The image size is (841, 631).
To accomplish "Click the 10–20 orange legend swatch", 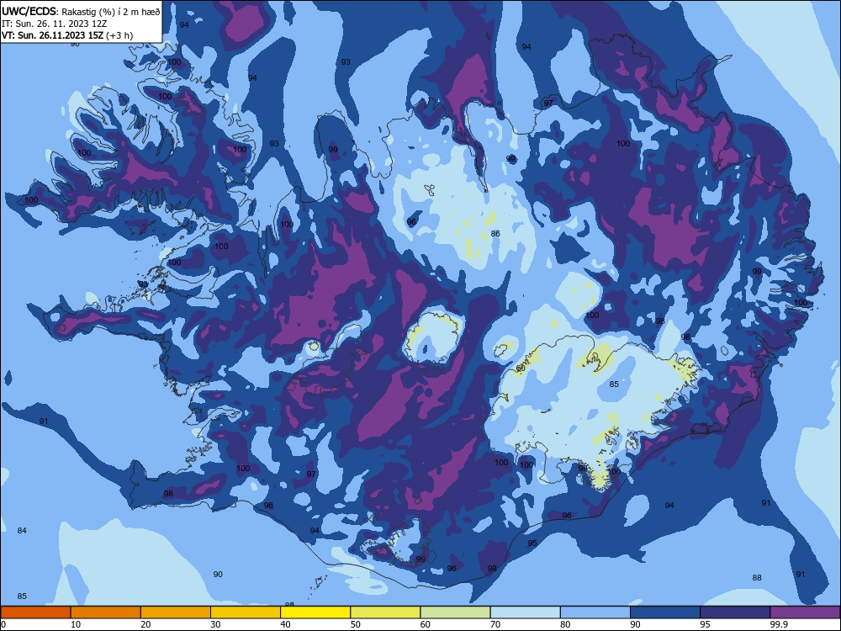I will (x=106, y=612).
